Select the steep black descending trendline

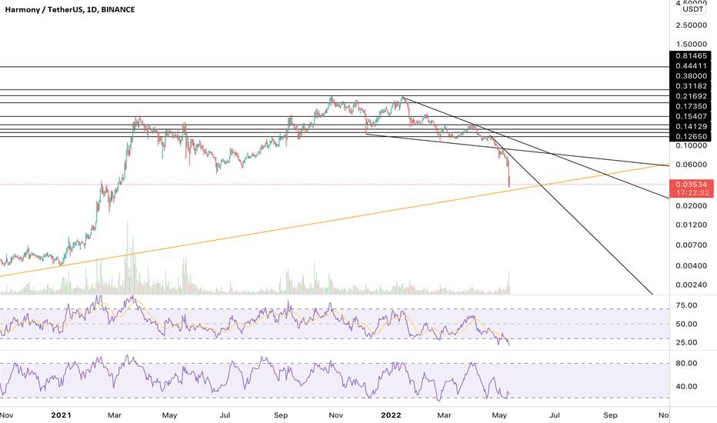coord(572,215)
